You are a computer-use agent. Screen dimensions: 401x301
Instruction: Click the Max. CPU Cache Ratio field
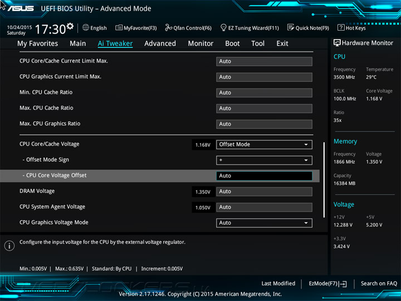tap(264, 108)
